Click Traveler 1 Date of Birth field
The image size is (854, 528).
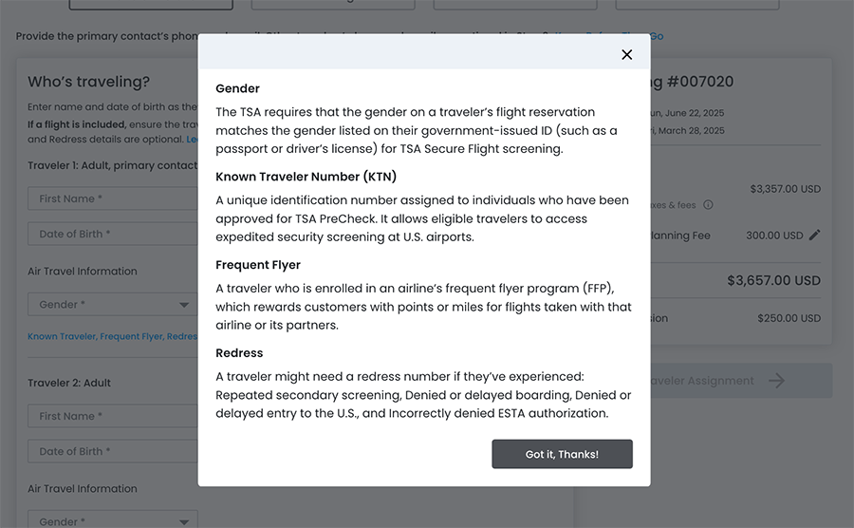pos(113,234)
